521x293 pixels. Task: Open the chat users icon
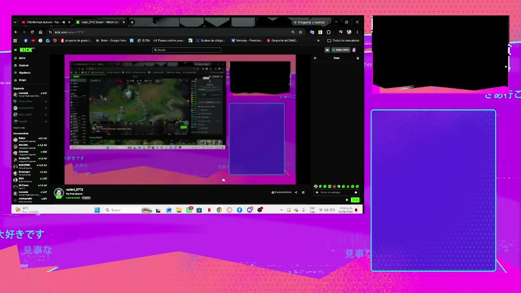(x=358, y=58)
